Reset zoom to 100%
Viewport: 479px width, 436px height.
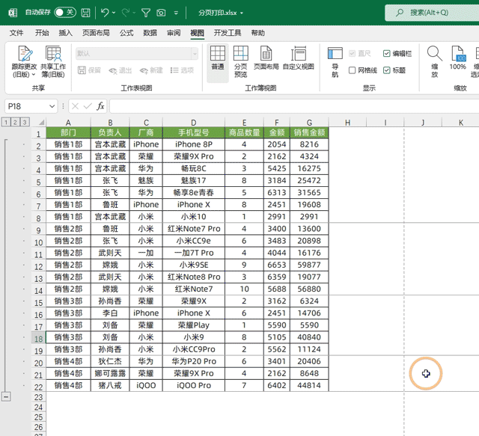coord(457,58)
